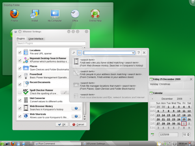
Task: Open the clipboard (Klipper) tray icon
Action: click(159, 144)
